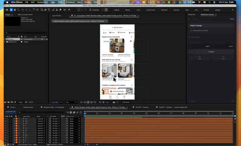Screen dimensions: 241x146
Task: Switch to the Small Screen workspace
Action: pyautogui.click(x=151, y=10)
